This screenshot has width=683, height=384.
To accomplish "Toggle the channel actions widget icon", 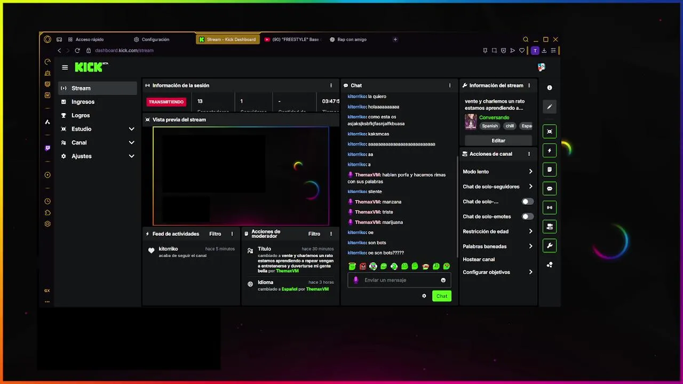I will (550, 227).
